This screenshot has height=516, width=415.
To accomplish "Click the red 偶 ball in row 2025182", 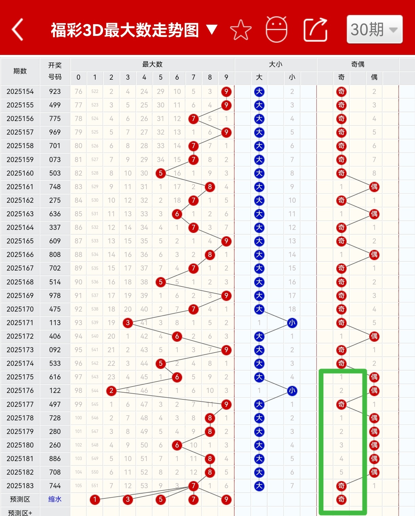I will [x=374, y=472].
